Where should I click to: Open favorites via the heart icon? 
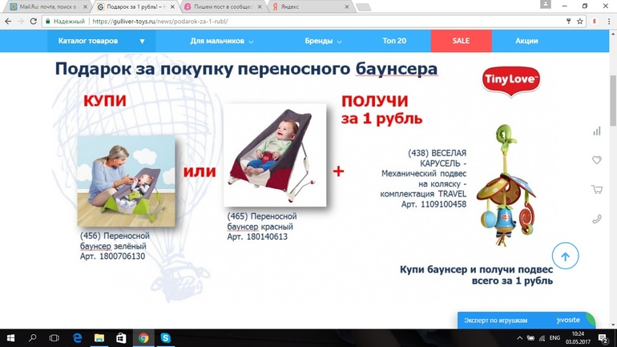[x=596, y=160]
